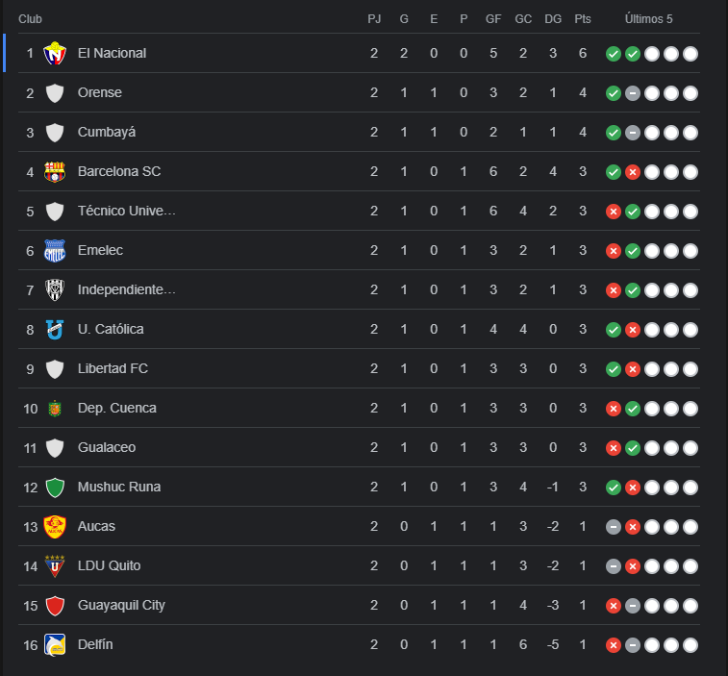This screenshot has width=728, height=676.
Task: Click the Barcelona SC crest icon
Action: pos(55,172)
